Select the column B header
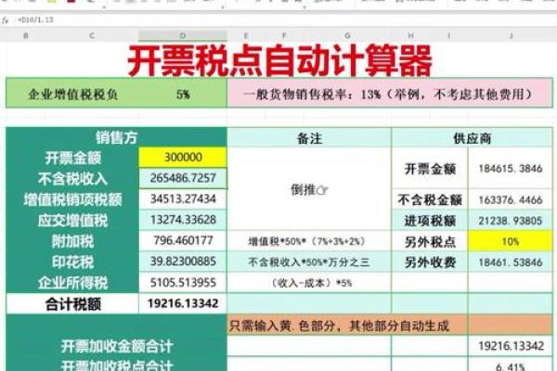Viewport: 557px width, 371px height. coord(25,36)
